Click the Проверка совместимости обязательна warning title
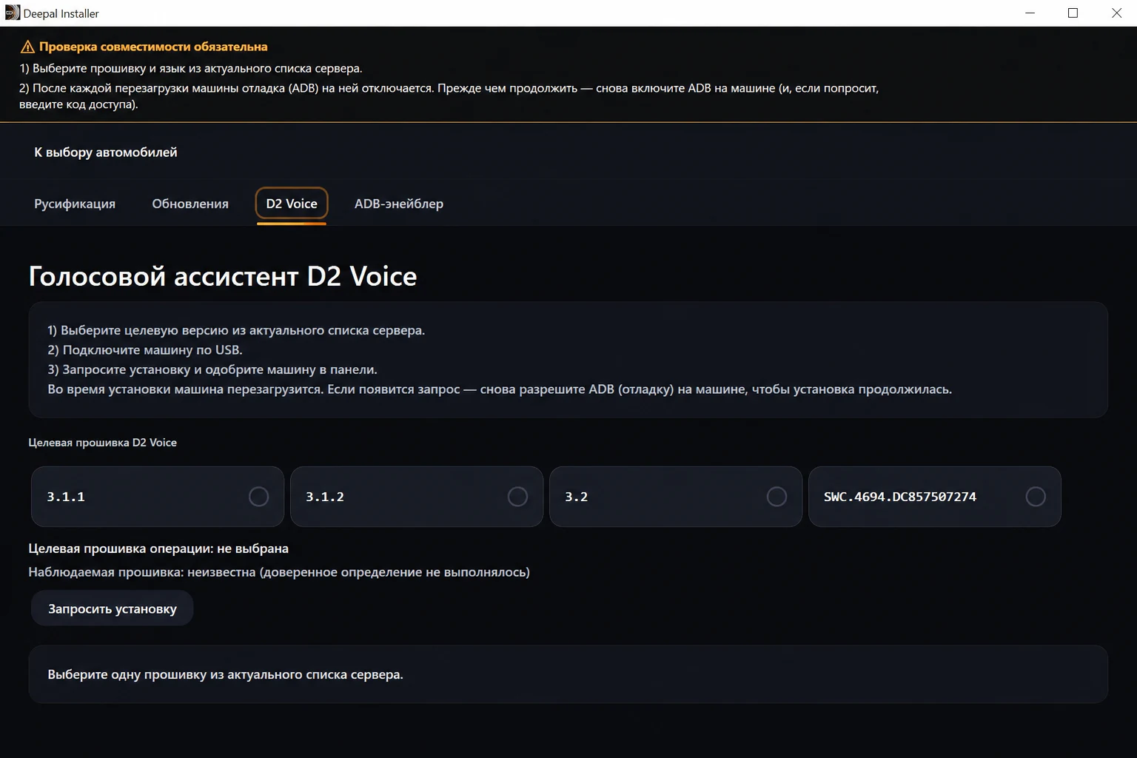1137x758 pixels. coord(153,47)
